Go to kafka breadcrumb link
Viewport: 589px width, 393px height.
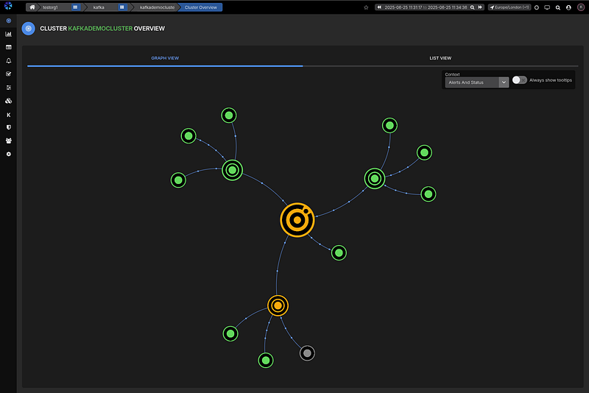(99, 7)
